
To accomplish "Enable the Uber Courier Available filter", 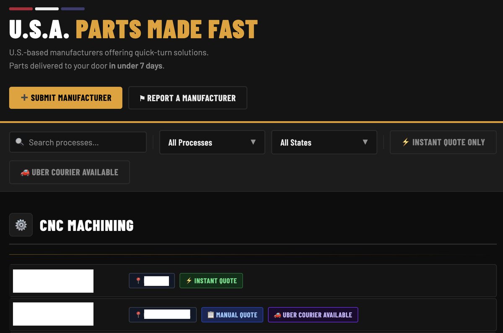I will pos(70,172).
